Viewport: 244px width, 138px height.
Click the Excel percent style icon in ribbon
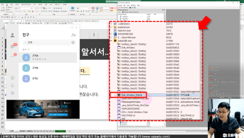coord(81,11)
